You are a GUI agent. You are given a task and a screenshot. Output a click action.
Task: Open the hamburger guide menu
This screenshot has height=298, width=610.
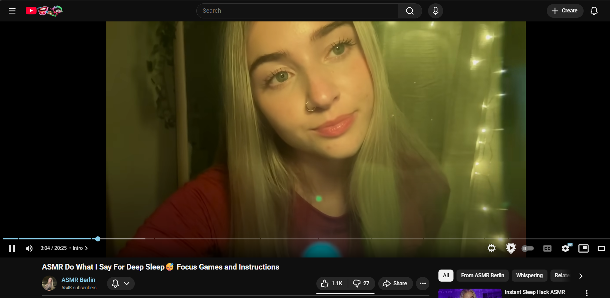click(12, 11)
